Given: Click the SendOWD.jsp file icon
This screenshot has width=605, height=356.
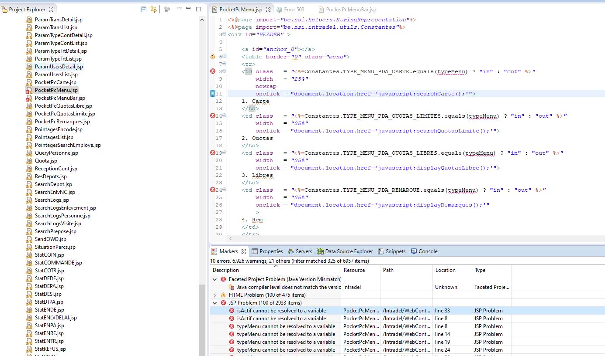Looking at the screenshot, I should (x=29, y=239).
